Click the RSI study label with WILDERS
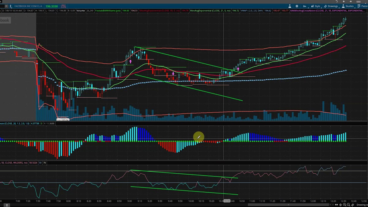 (x=14, y=163)
